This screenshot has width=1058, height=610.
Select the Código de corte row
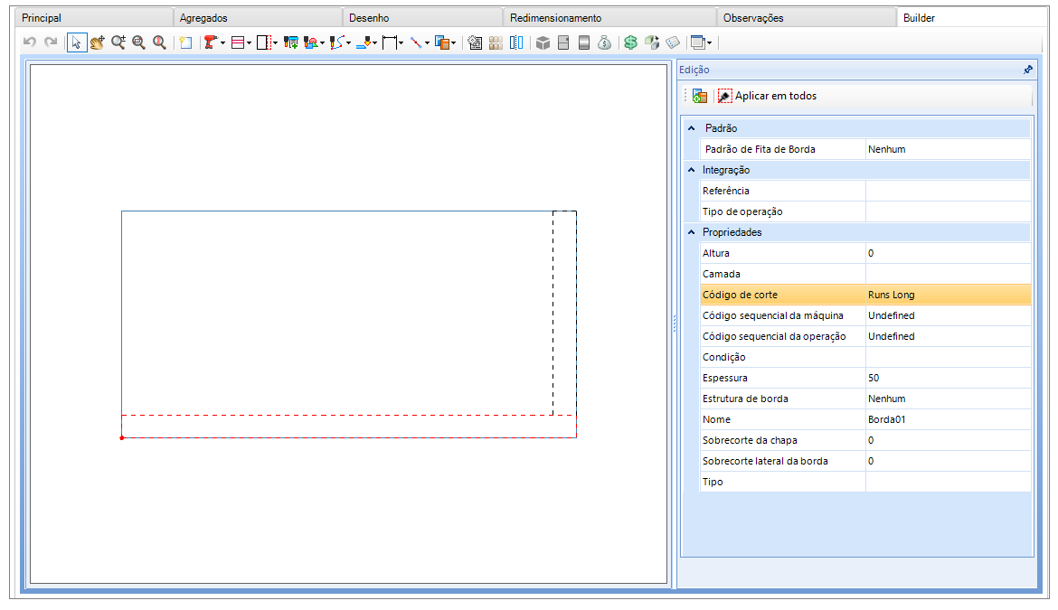click(865, 295)
